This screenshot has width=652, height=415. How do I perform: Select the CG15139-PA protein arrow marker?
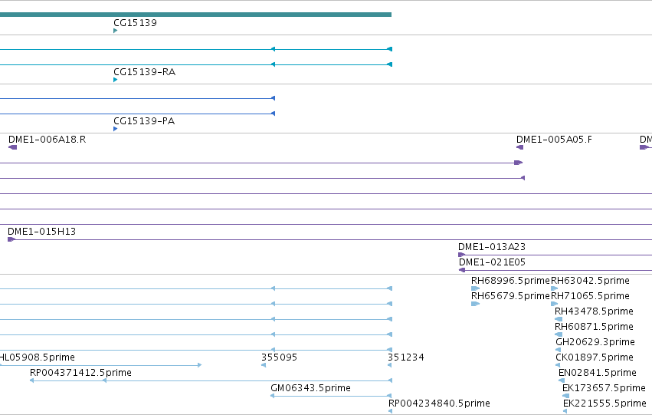tap(115, 129)
